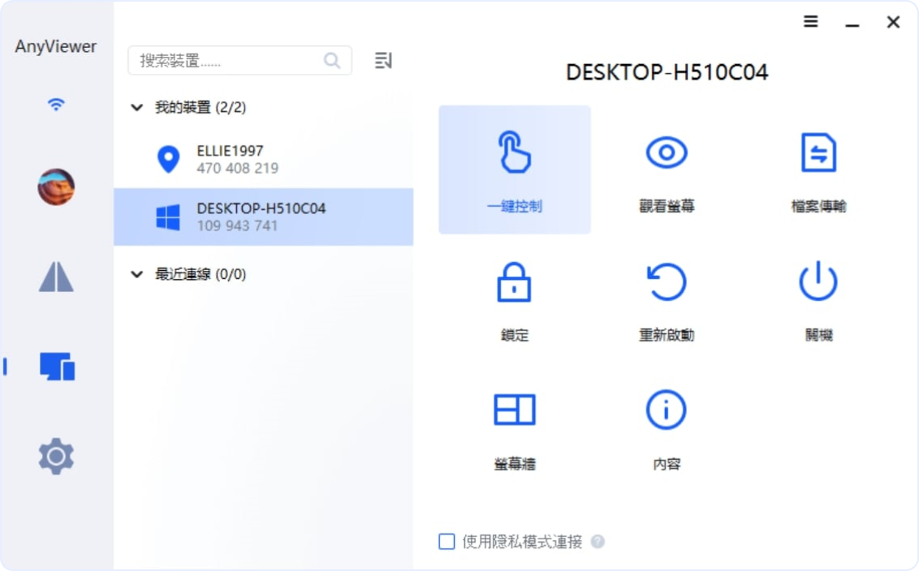This screenshot has width=919, height=571.
Task: Select ELLIE1997 device entry
Action: [264, 159]
